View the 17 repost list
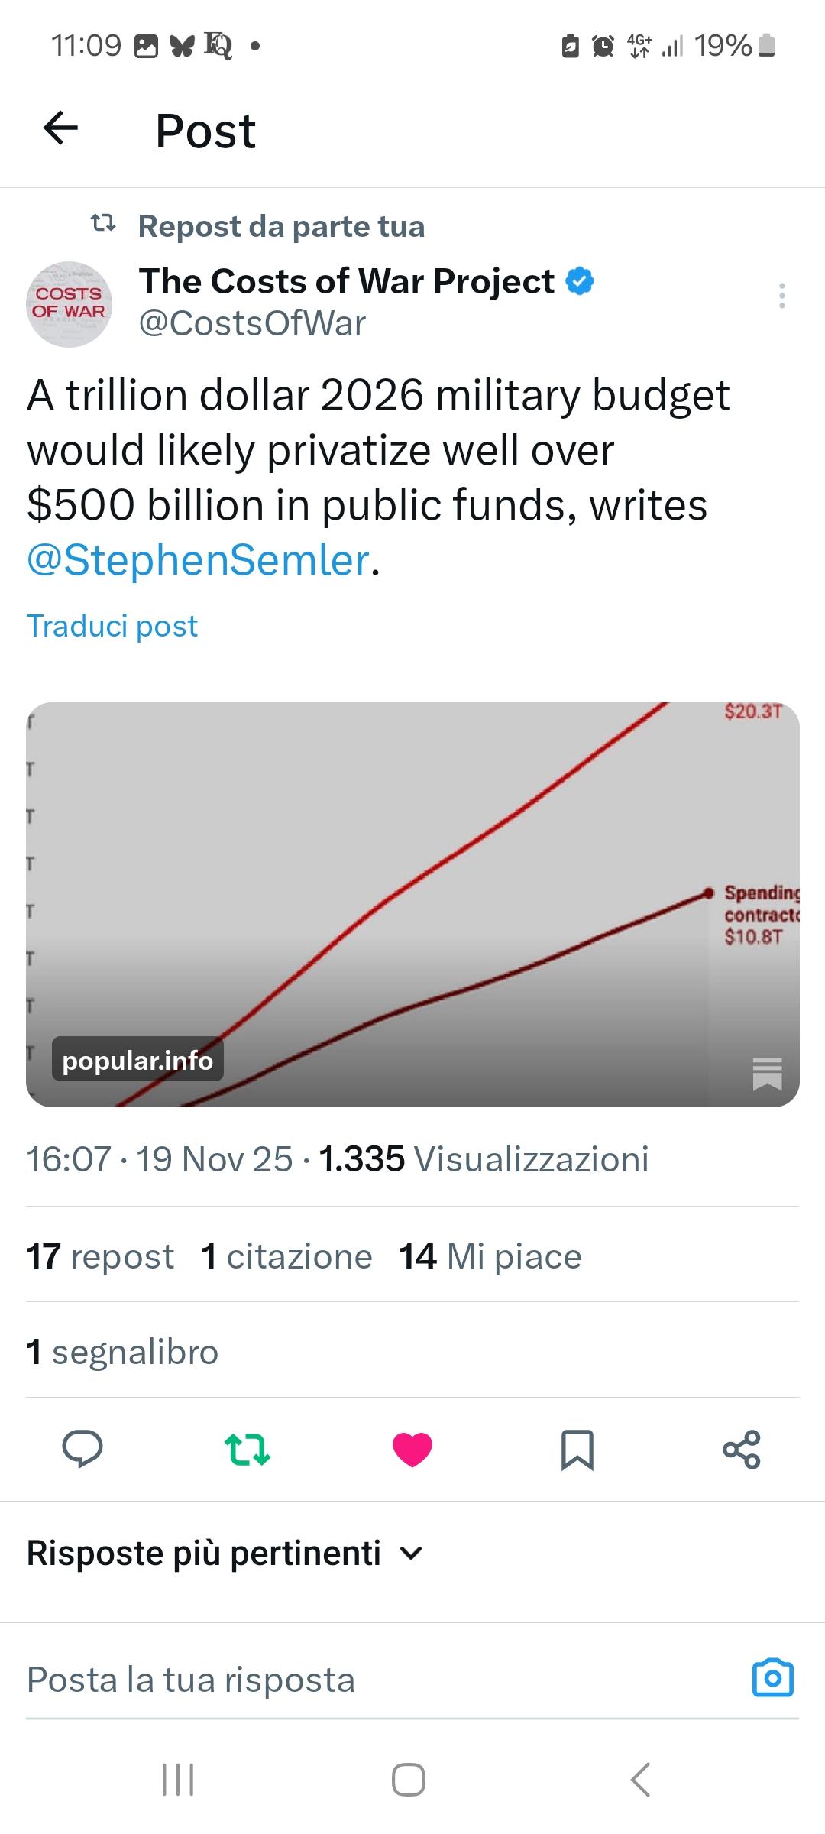This screenshot has width=825, height=1834. pyautogui.click(x=100, y=1256)
